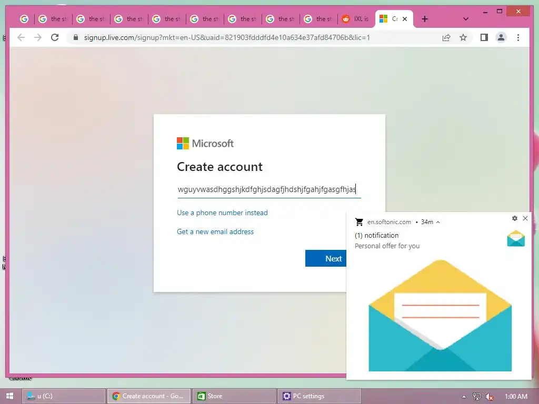Click the network tray icon
The image size is (539, 404).
(x=477, y=397)
